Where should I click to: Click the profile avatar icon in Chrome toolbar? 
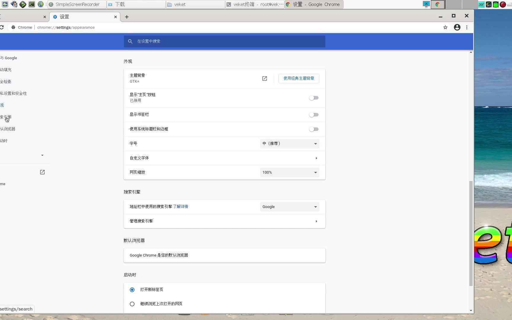(457, 27)
